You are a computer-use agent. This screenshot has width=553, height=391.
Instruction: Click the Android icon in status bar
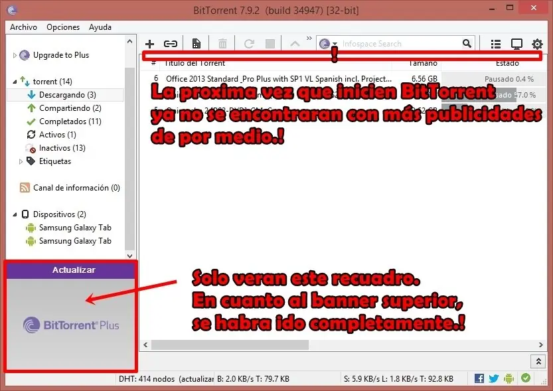(x=509, y=378)
